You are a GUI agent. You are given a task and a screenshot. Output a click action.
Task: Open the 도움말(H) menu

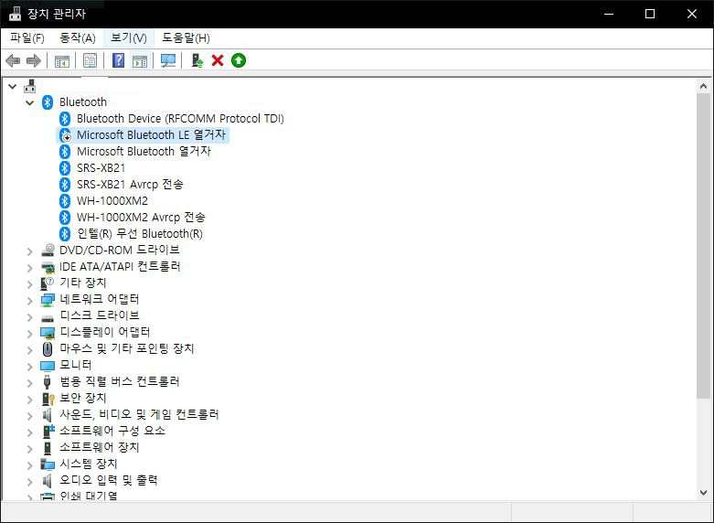pyautogui.click(x=186, y=37)
